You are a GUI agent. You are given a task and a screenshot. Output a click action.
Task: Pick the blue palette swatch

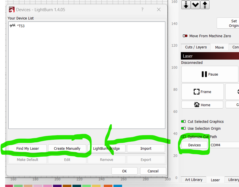(x=118, y=186)
